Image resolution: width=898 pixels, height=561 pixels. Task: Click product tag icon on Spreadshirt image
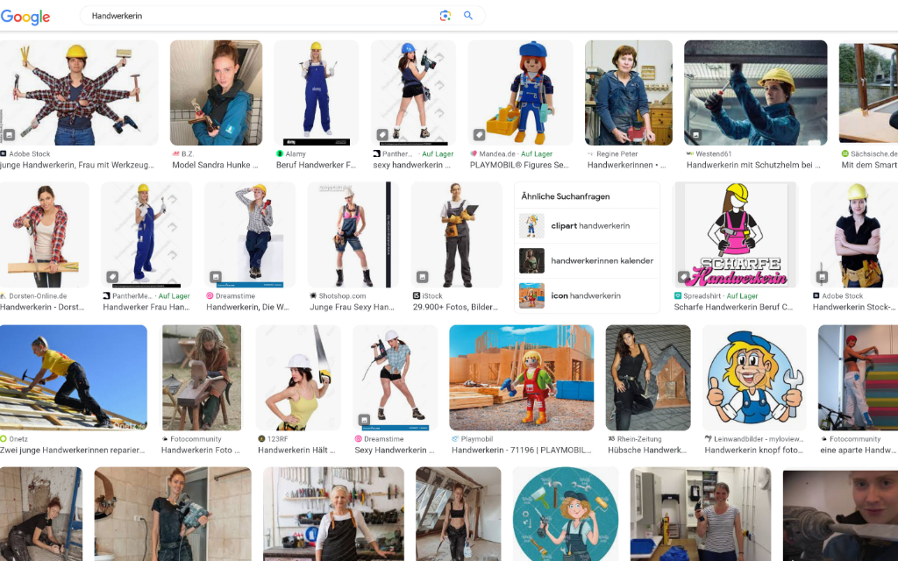coord(684,277)
